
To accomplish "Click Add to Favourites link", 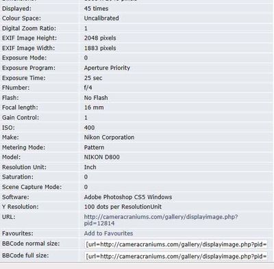I will click(x=108, y=233).
